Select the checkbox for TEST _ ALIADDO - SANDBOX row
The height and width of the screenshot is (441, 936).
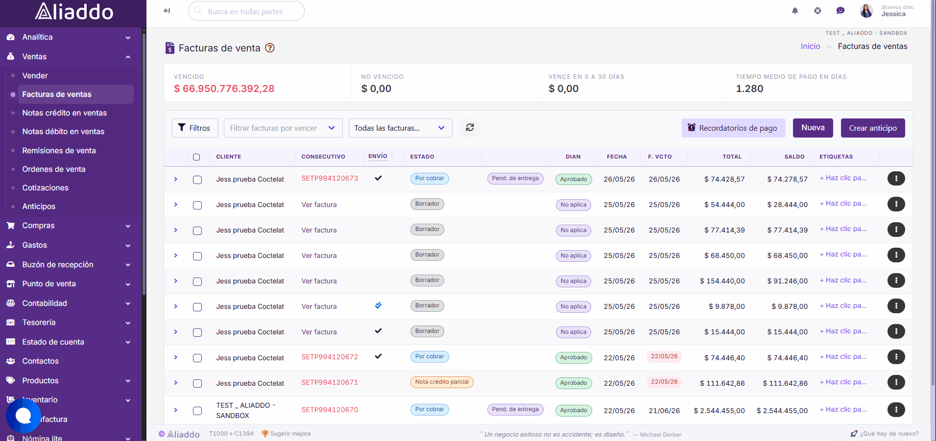click(197, 411)
